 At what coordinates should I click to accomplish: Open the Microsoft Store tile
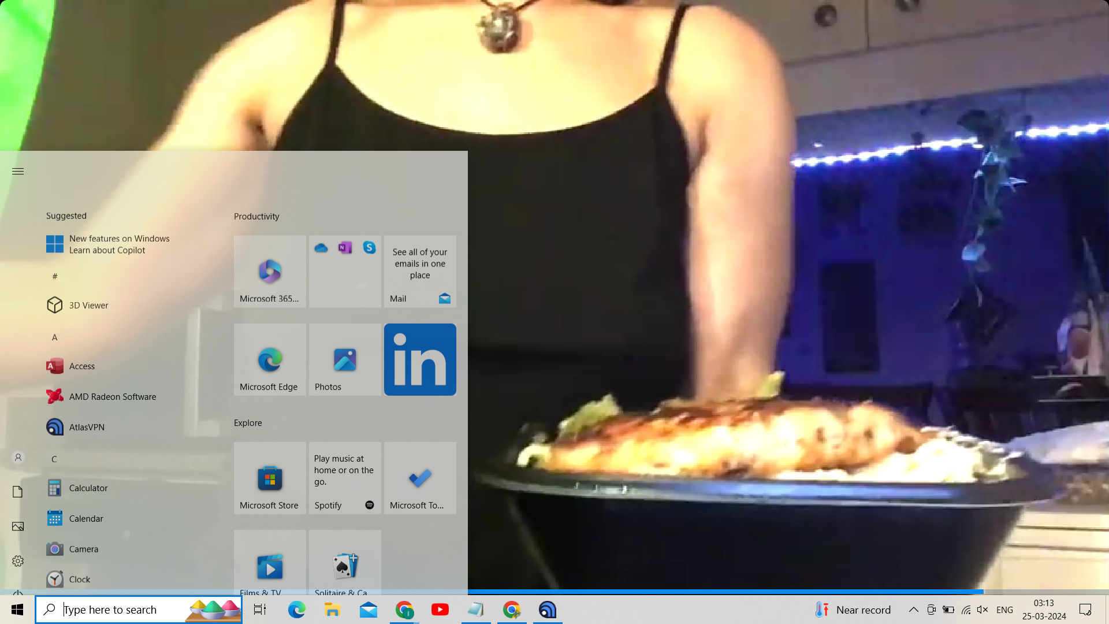(270, 478)
